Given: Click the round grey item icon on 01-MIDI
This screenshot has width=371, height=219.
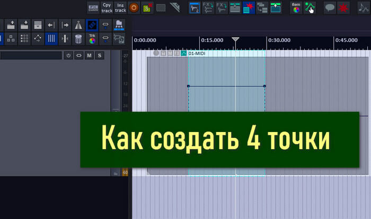Looking at the screenshot, I should pyautogui.click(x=156, y=53).
